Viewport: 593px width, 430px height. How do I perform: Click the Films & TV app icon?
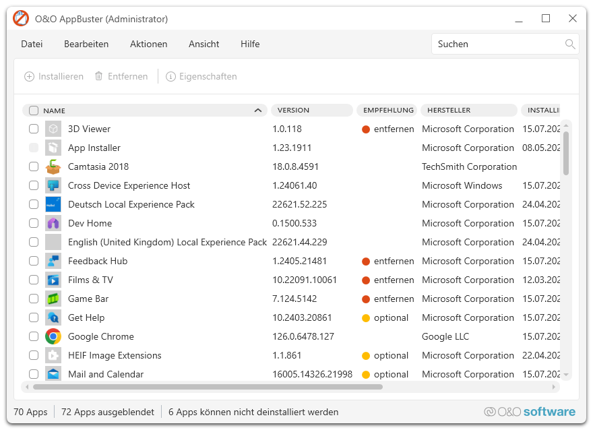[x=53, y=280]
